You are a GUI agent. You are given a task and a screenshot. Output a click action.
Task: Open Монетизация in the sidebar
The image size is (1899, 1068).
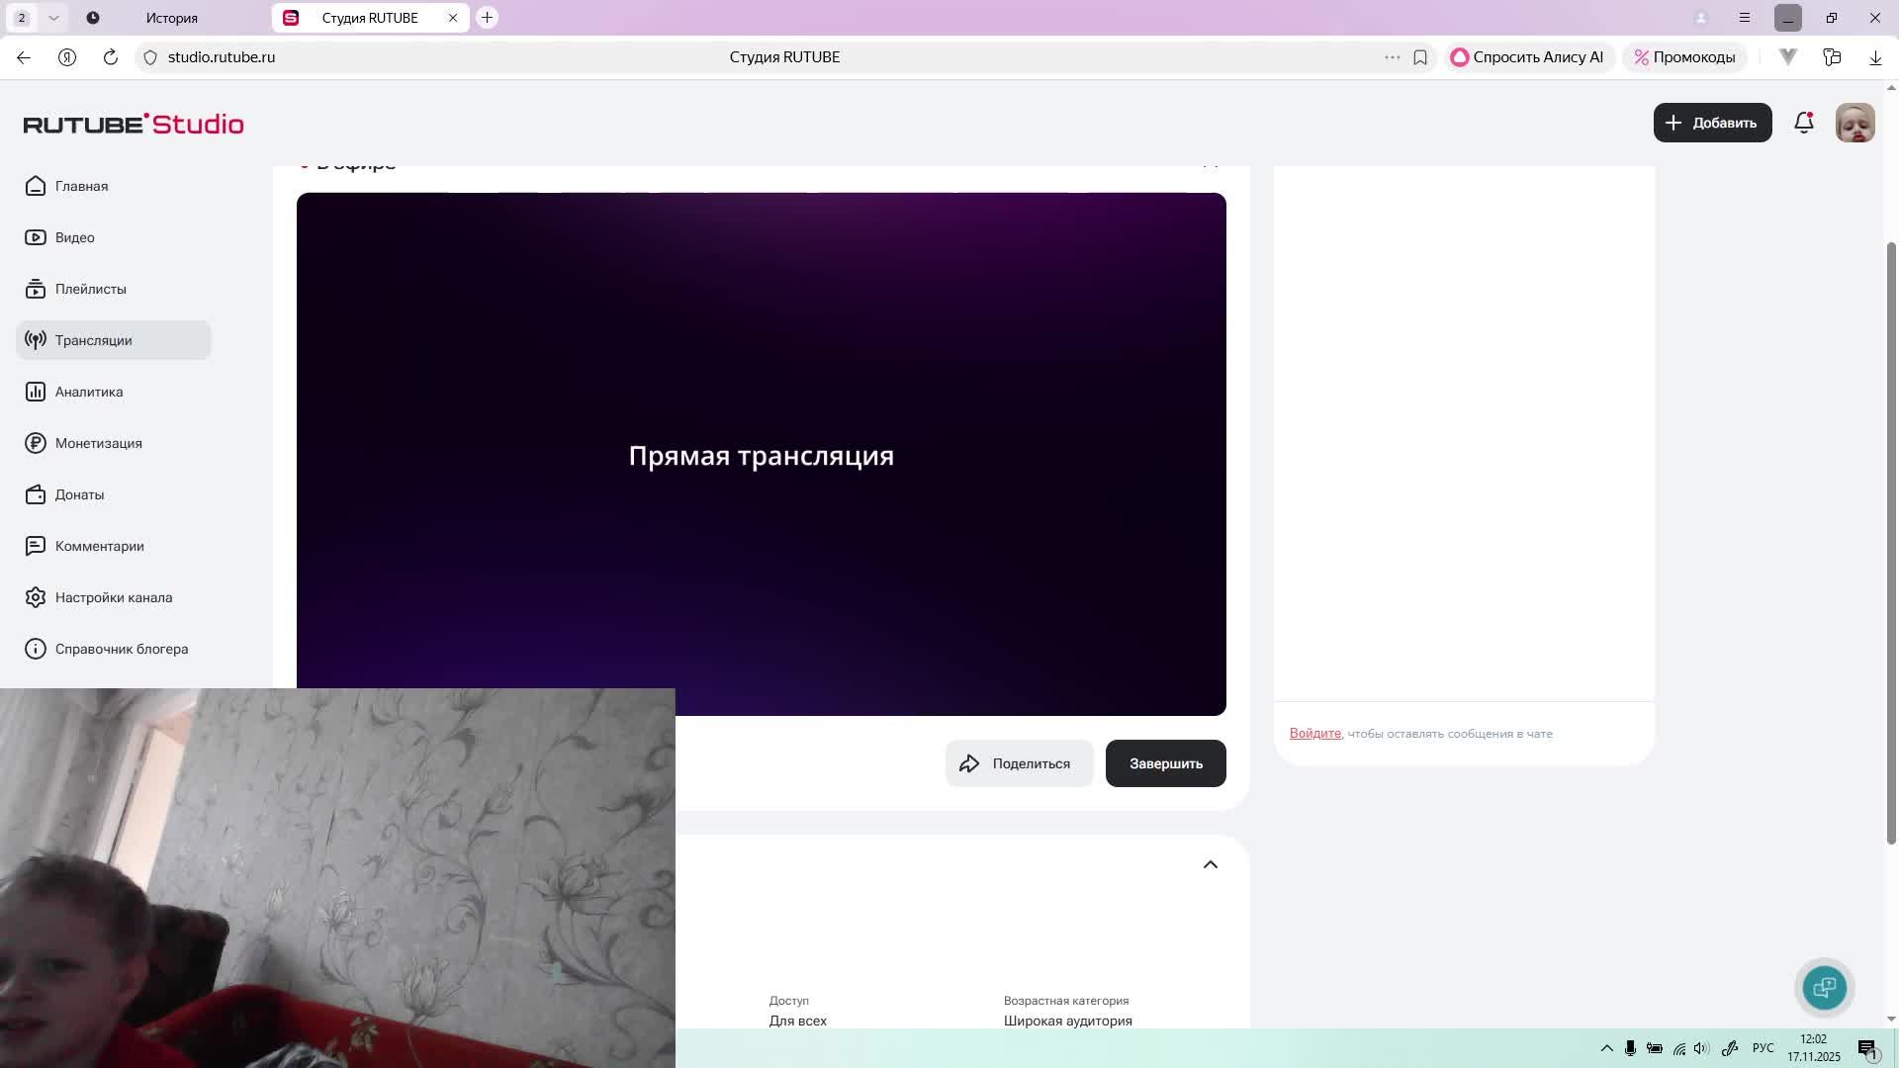coord(98,443)
